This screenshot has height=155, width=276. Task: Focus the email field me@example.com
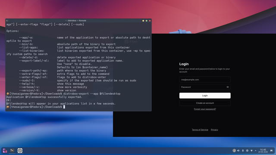coord(205,80)
